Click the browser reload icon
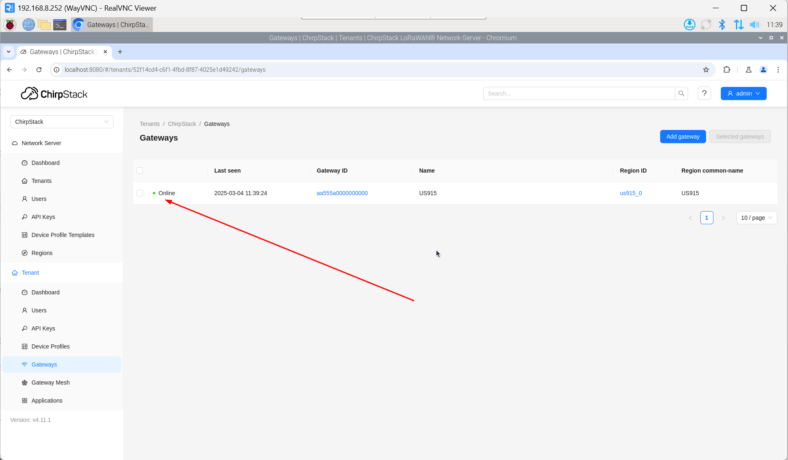 pos(39,70)
